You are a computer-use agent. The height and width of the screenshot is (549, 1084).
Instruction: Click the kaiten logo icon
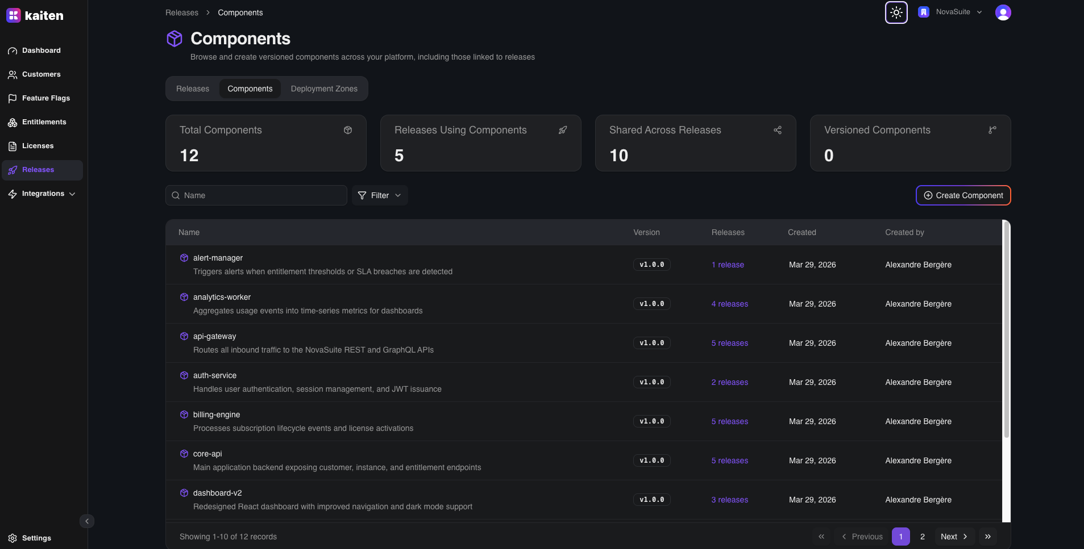click(x=14, y=15)
